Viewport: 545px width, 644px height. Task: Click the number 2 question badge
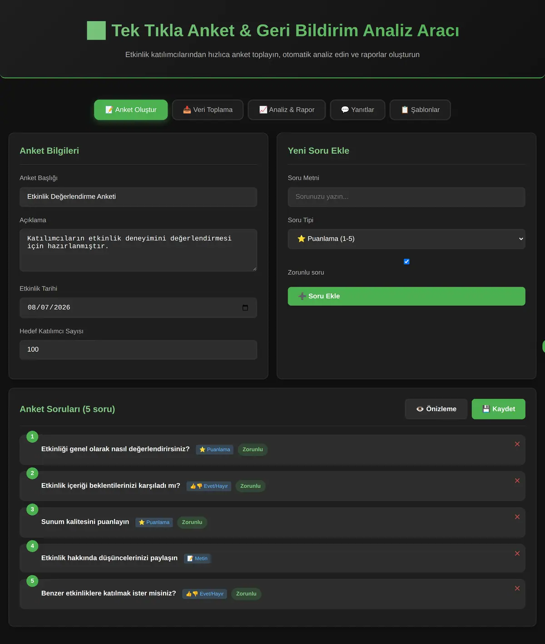pyautogui.click(x=32, y=473)
